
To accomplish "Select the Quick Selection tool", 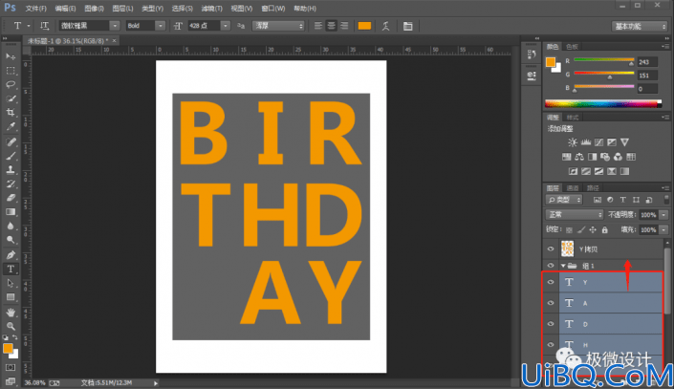I will (x=11, y=98).
